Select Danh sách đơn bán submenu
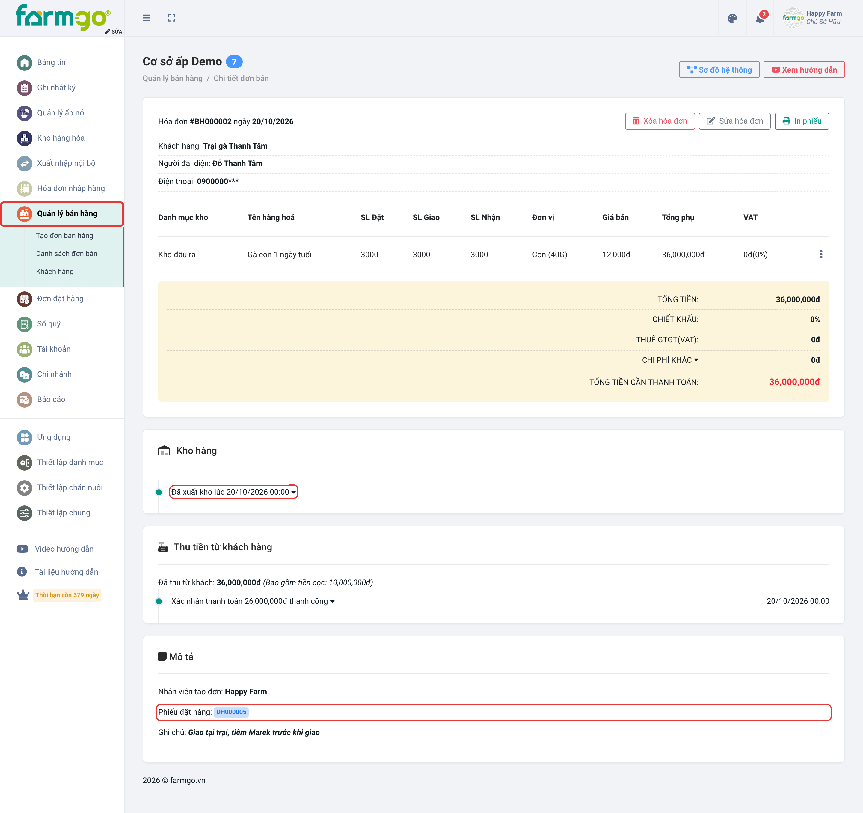This screenshot has width=863, height=813. coord(67,254)
